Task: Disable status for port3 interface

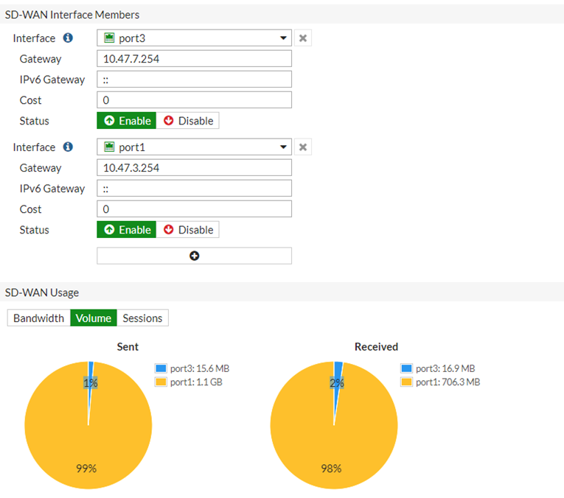Action: pyautogui.click(x=187, y=121)
